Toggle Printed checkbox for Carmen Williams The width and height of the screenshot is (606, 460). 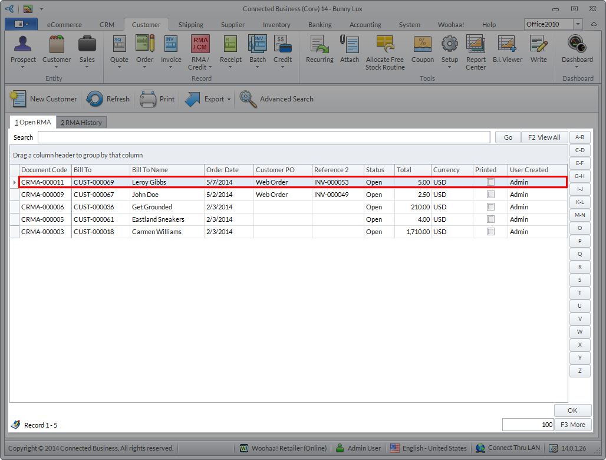click(x=490, y=232)
